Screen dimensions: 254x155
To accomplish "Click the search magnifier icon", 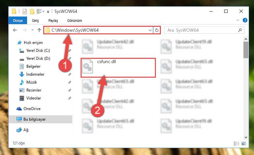I will [x=240, y=30].
